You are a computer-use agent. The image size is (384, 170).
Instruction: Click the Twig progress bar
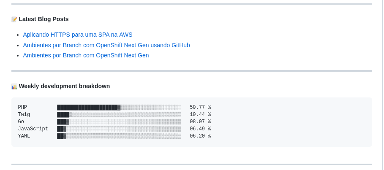point(119,115)
